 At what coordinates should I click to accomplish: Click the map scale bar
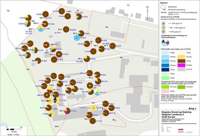[14, 129]
